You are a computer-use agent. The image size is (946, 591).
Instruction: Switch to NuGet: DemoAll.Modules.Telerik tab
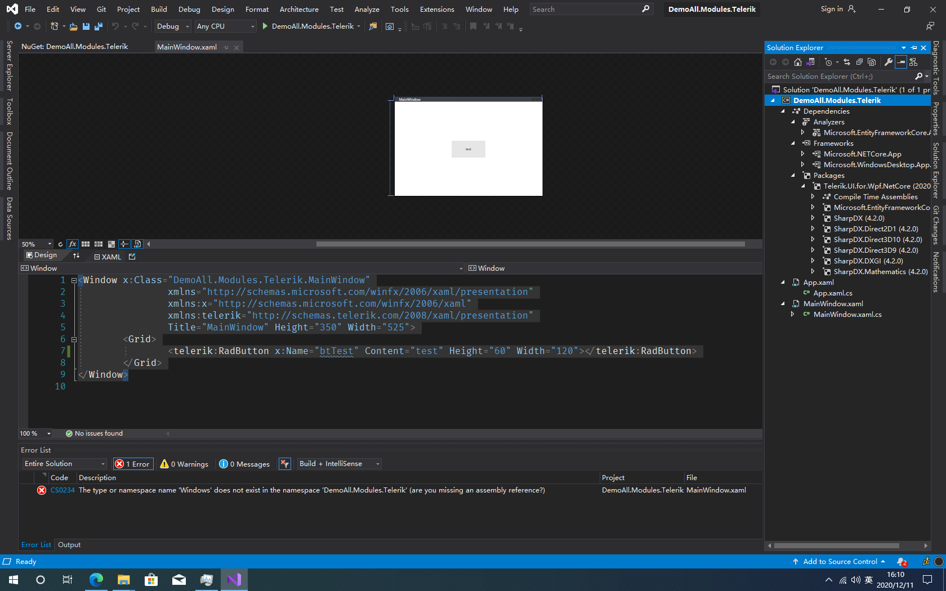[x=75, y=47]
